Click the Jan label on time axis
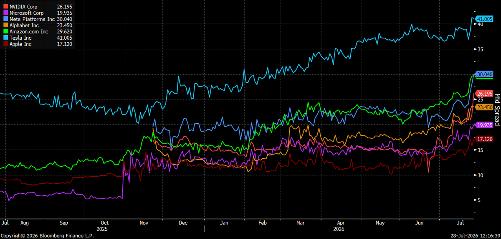This screenshot has width=501, height=239. click(x=224, y=223)
